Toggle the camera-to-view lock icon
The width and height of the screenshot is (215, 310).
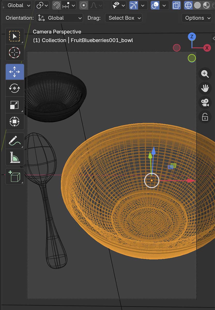205,117
